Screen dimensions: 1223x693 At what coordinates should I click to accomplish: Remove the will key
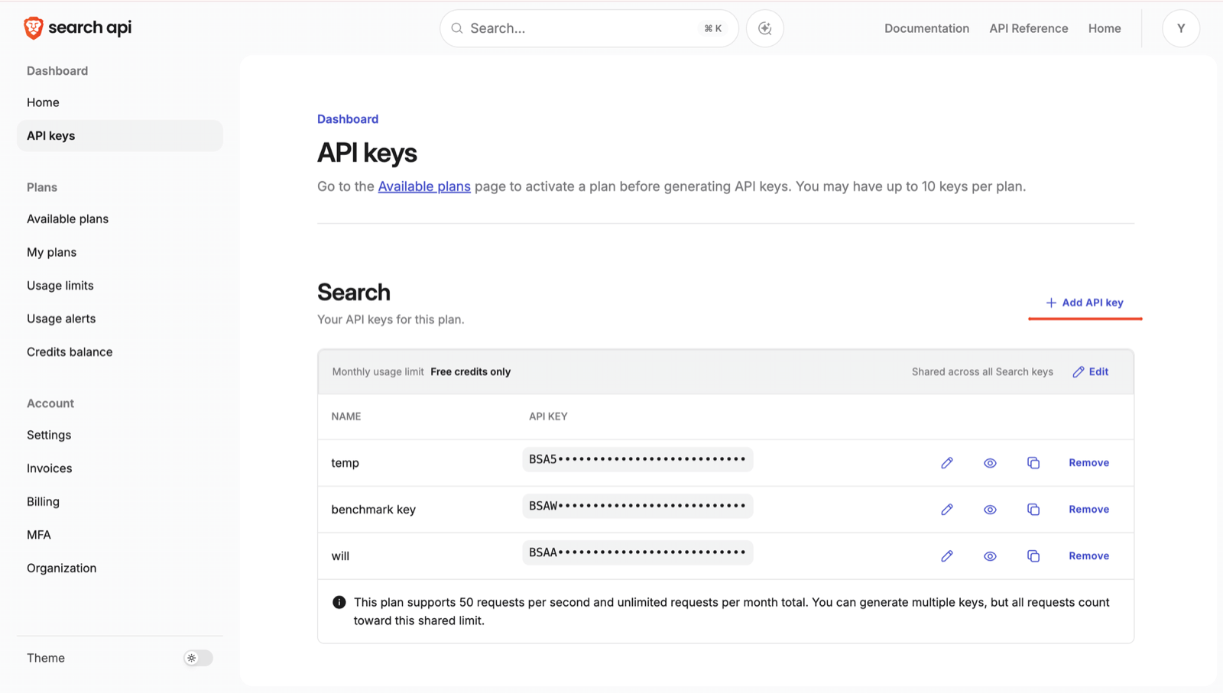1088,556
